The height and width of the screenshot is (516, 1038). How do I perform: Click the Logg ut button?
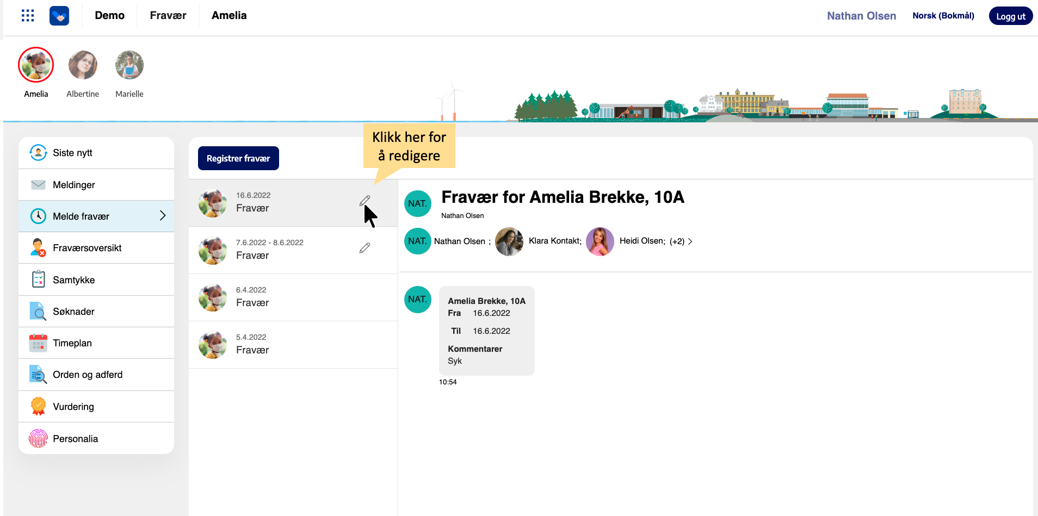pyautogui.click(x=1010, y=16)
